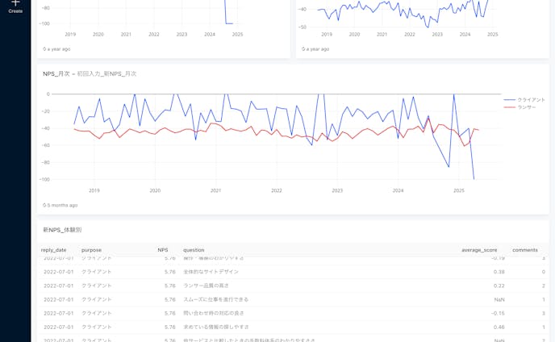Click refresh icon beside '5 months ago'
This screenshot has width=555, height=342.
pos(45,206)
